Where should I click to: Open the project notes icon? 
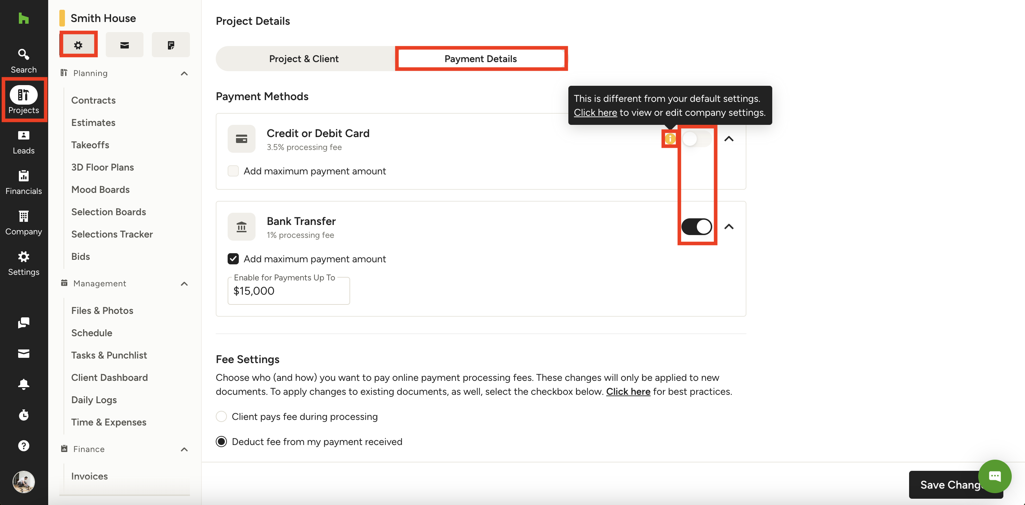171,45
